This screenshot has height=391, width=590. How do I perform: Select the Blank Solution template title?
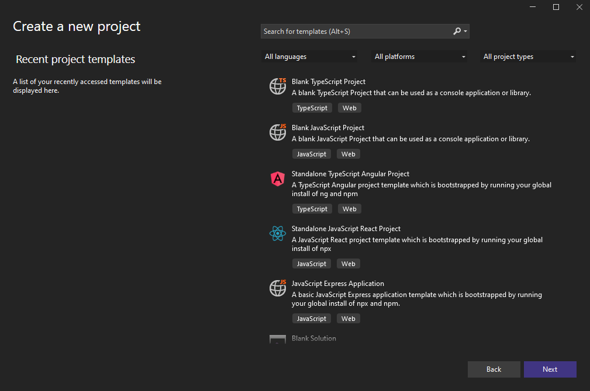314,338
